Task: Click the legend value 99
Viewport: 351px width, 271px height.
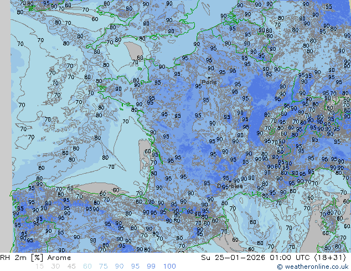Action: [x=151, y=267]
